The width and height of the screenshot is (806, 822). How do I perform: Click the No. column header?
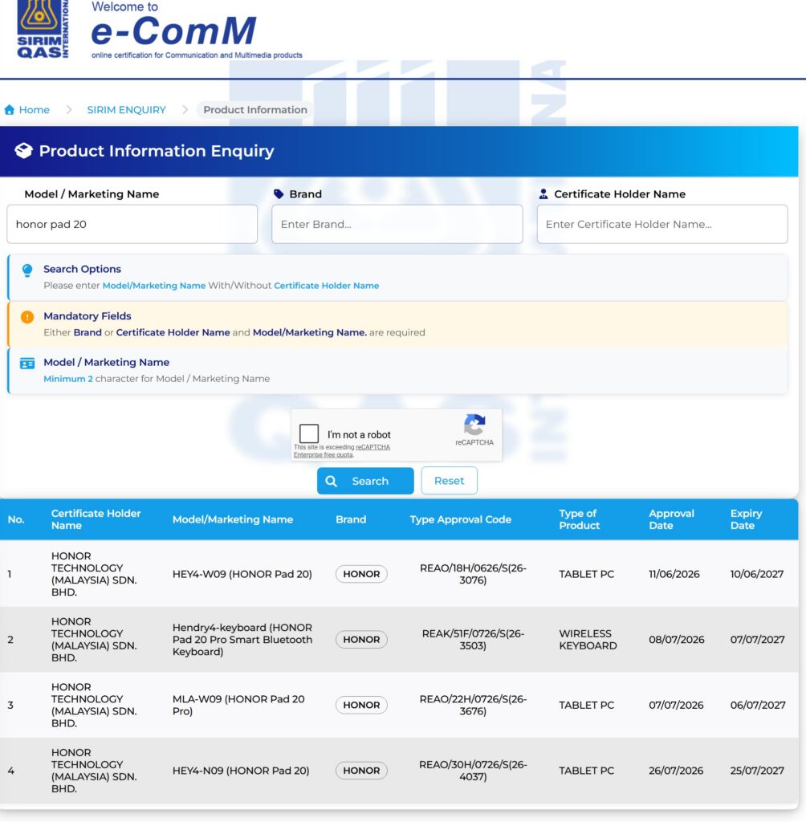[16, 519]
